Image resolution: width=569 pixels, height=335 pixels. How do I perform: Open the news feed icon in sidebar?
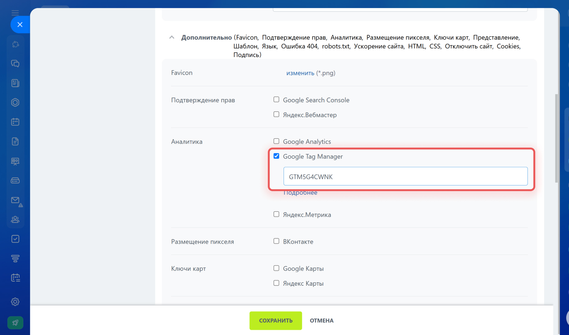click(x=15, y=83)
